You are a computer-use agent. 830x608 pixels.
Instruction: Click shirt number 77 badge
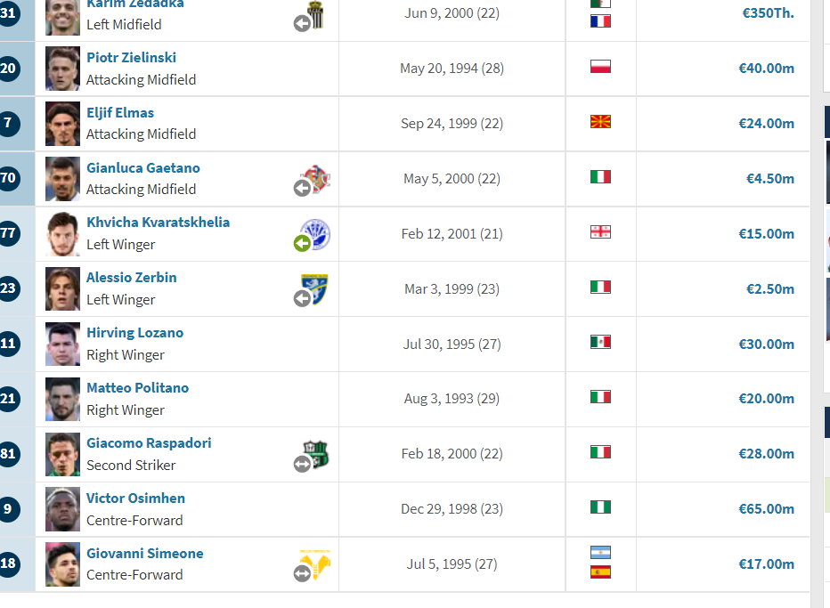click(9, 233)
